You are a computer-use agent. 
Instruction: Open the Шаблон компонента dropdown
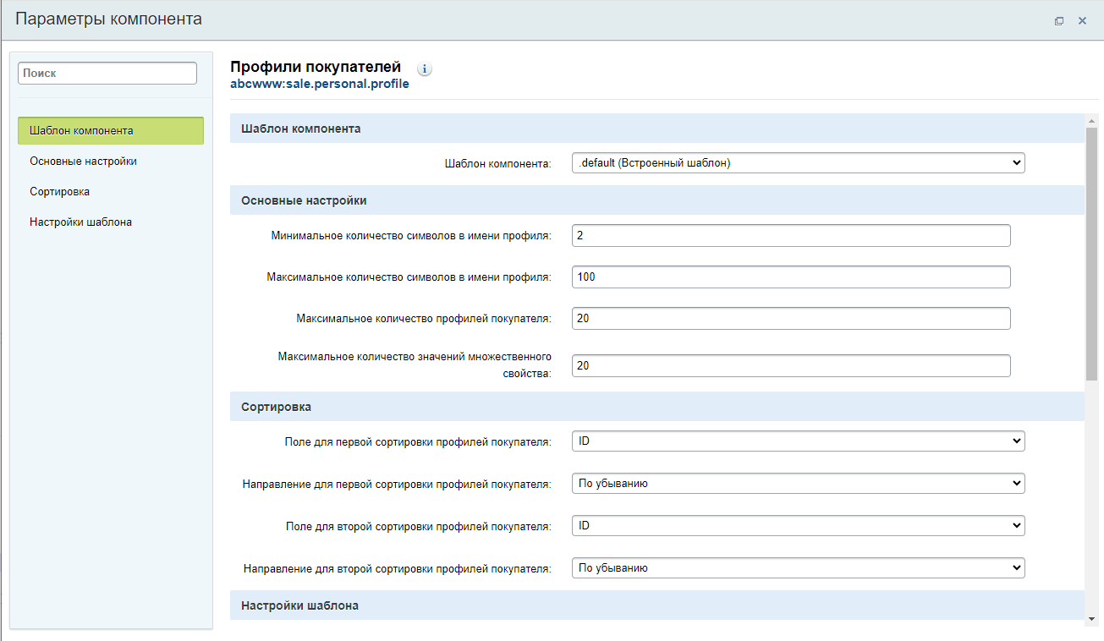798,162
